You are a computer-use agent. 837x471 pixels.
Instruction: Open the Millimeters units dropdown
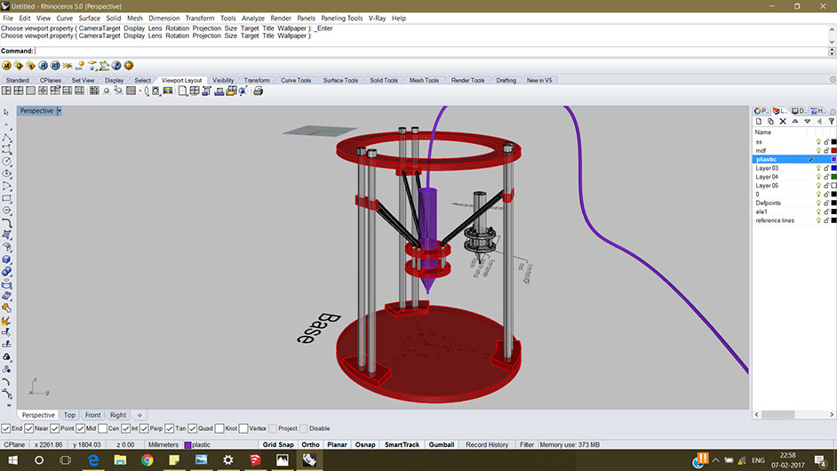(x=163, y=444)
